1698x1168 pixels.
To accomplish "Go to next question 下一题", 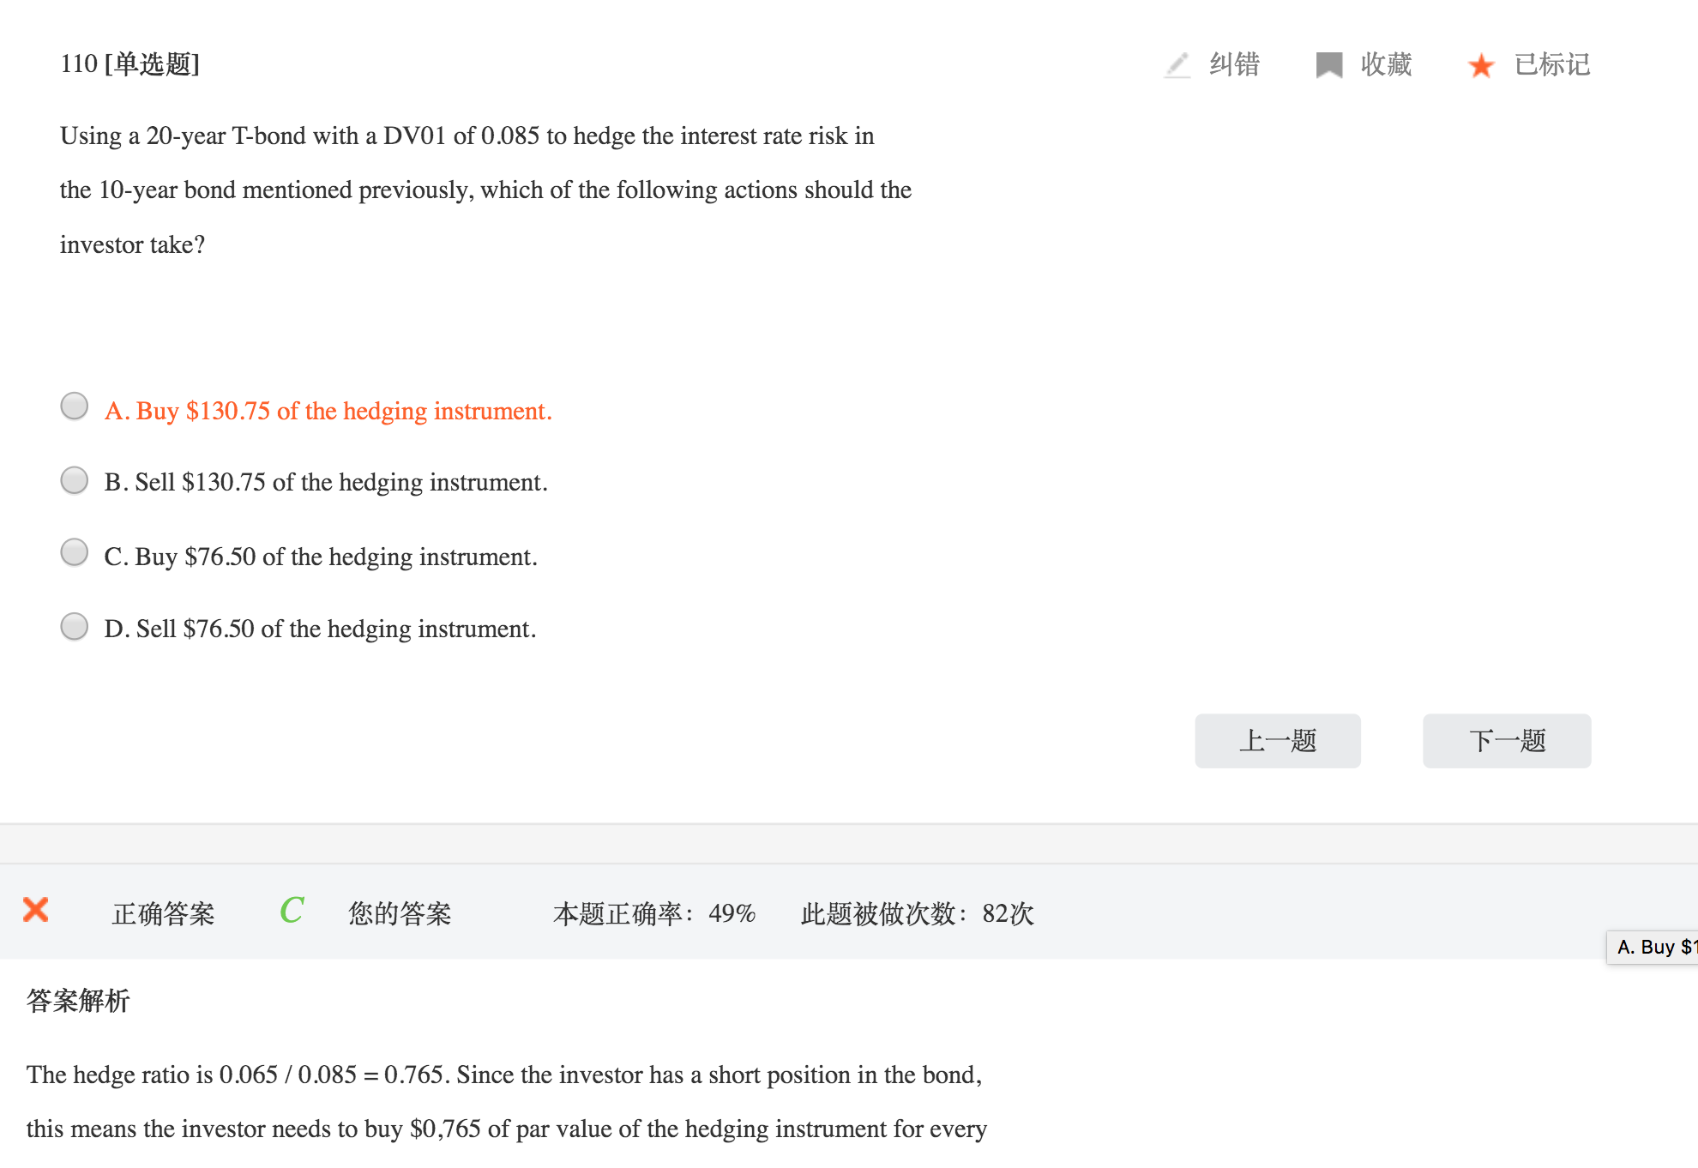I will (x=1507, y=741).
